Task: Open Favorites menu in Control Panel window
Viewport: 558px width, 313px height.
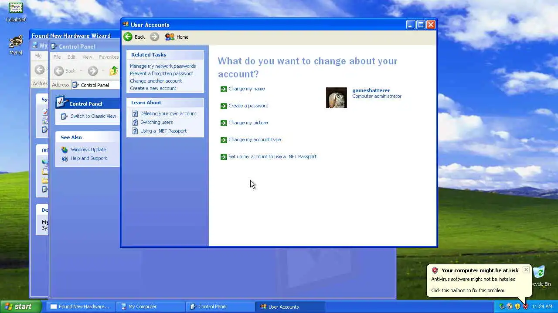Action: [109, 57]
